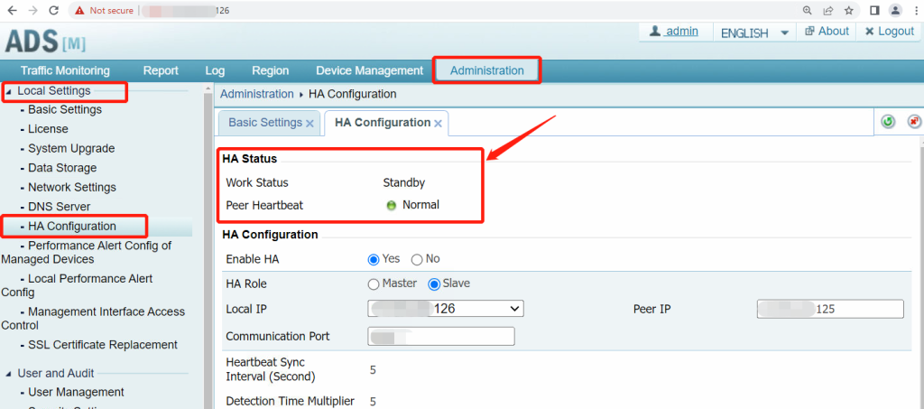The width and height of the screenshot is (924, 409).
Task: Close the HA Configuration tab
Action: pos(438,123)
